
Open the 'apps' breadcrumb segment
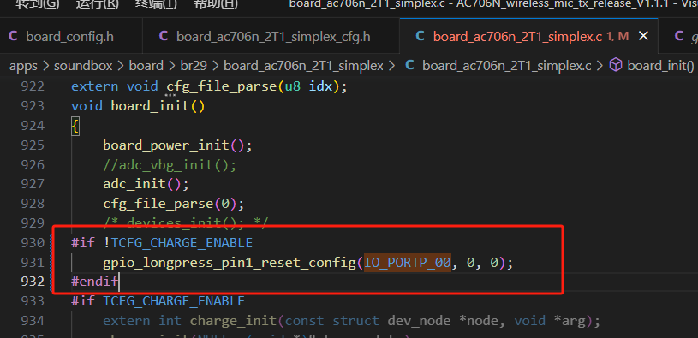(24, 66)
